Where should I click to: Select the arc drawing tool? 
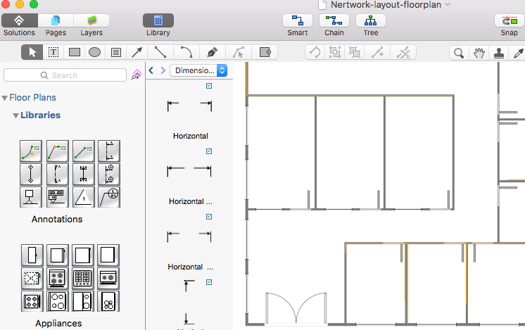point(186,53)
